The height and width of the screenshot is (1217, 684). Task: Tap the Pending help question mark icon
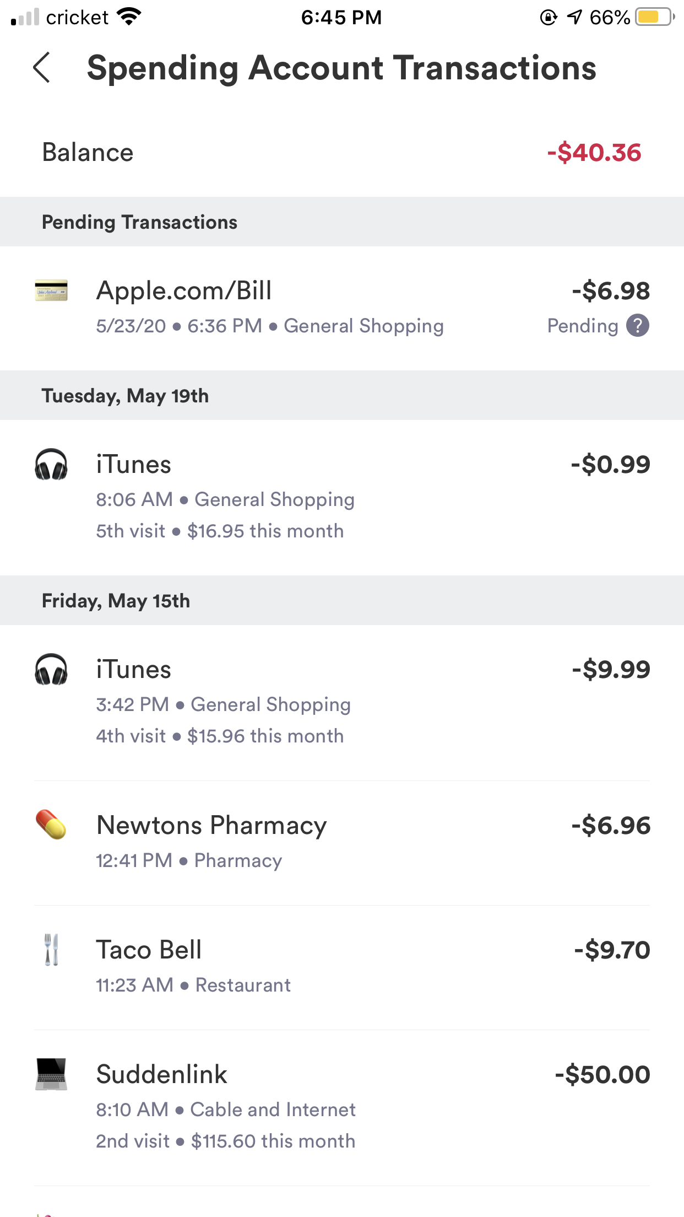[x=638, y=326]
